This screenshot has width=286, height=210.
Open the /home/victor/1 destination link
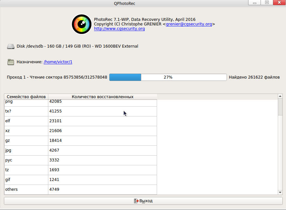pyautogui.click(x=58, y=62)
